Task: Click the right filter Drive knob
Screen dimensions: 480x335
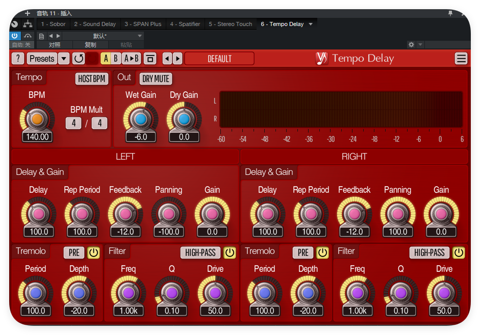Action: coord(444,293)
